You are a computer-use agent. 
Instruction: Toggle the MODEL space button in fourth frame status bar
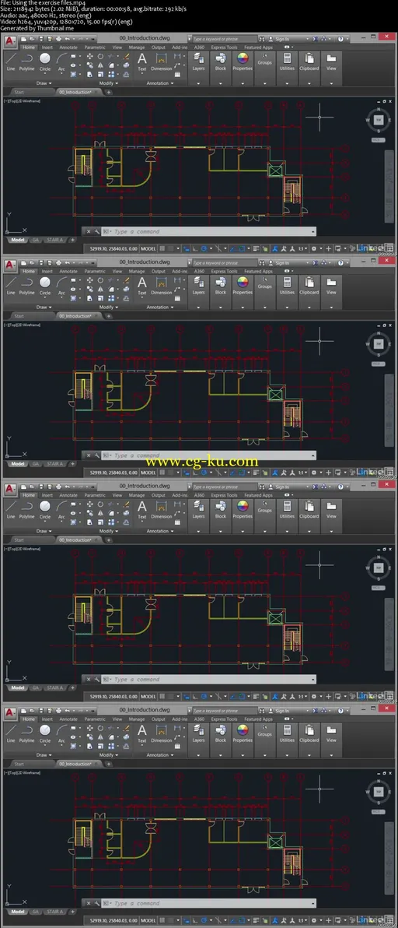point(148,921)
